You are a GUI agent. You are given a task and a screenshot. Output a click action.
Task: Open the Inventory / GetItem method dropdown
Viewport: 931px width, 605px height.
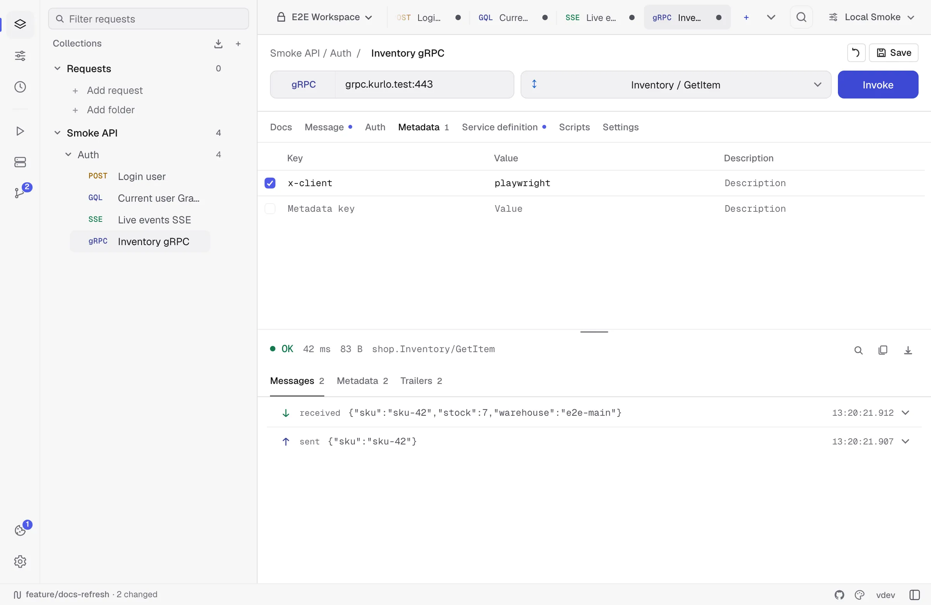coord(676,85)
